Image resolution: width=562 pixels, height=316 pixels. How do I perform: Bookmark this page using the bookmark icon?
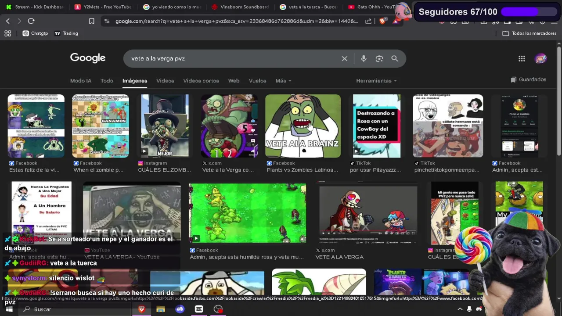click(x=91, y=21)
